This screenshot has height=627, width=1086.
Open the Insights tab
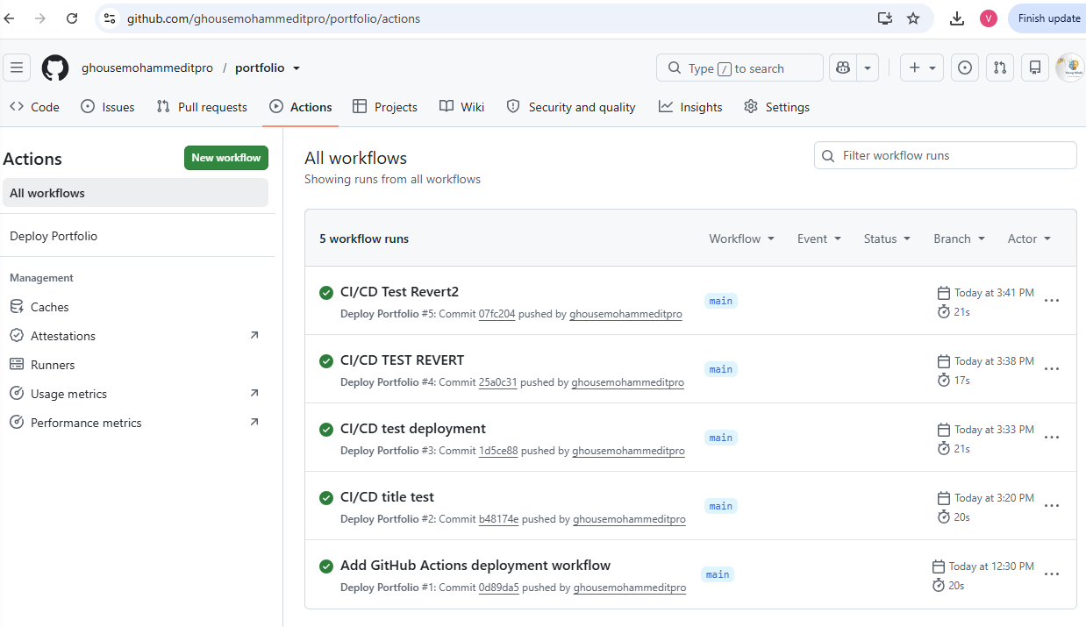coord(690,107)
